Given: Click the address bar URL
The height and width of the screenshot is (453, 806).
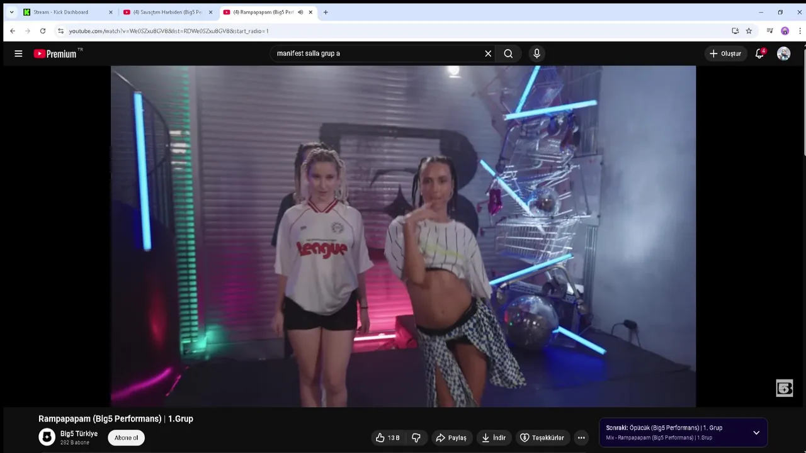Looking at the screenshot, I should point(169,31).
